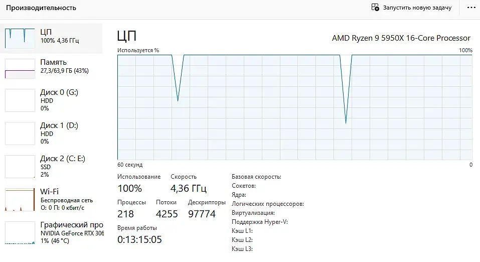This screenshot has height=262, width=480.
Task: Click the Потоки count 4255
Action: coord(167,214)
